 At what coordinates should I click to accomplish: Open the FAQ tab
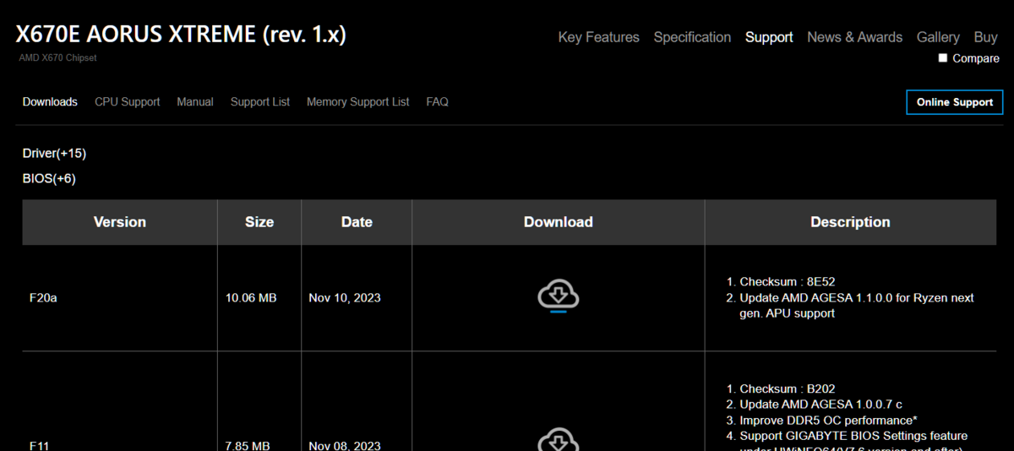437,101
